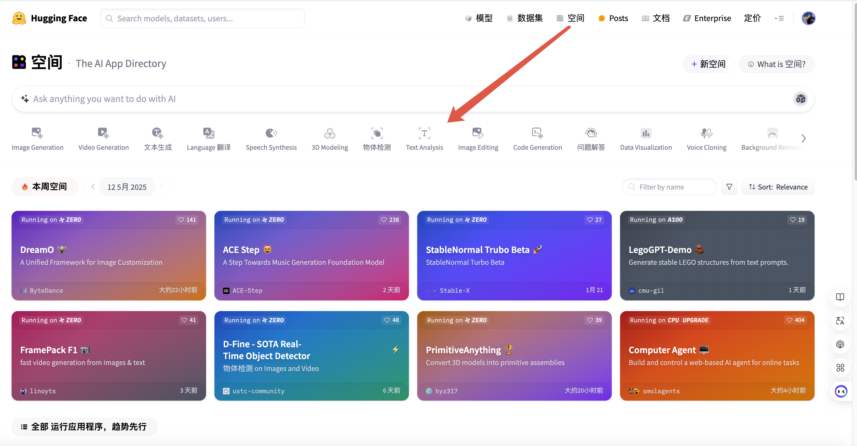
Task: Open the Computer Agent space card
Action: (x=717, y=356)
